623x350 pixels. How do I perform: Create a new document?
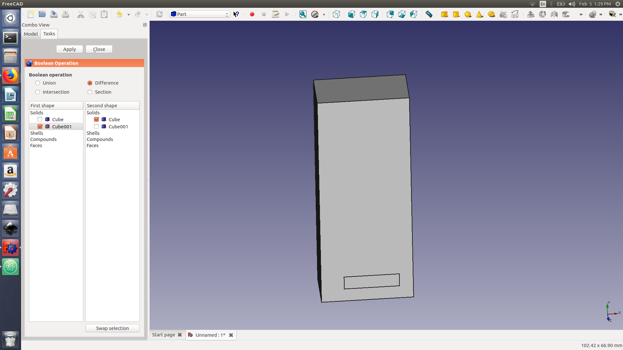pyautogui.click(x=31, y=14)
